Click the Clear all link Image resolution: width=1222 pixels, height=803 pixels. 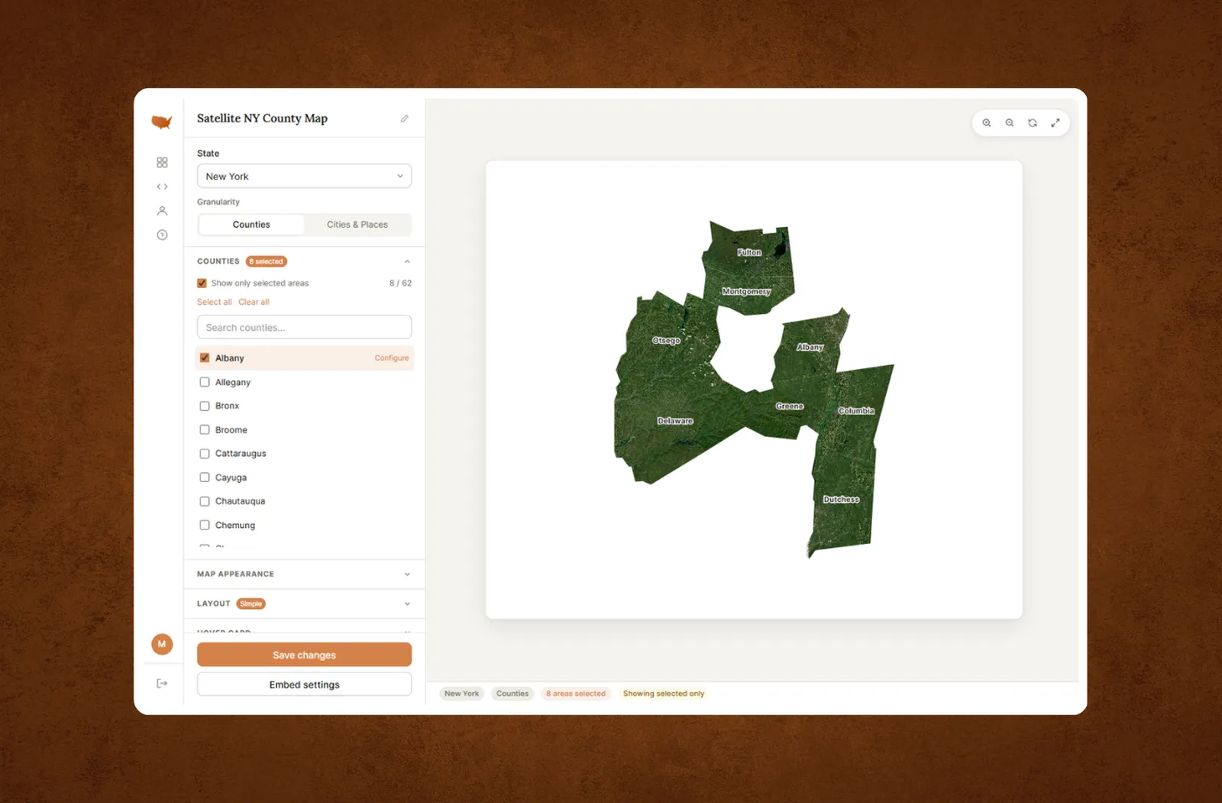pyautogui.click(x=254, y=303)
